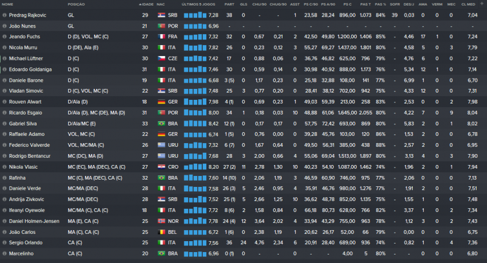Click the POSIÇÃO column header

click(77, 4)
